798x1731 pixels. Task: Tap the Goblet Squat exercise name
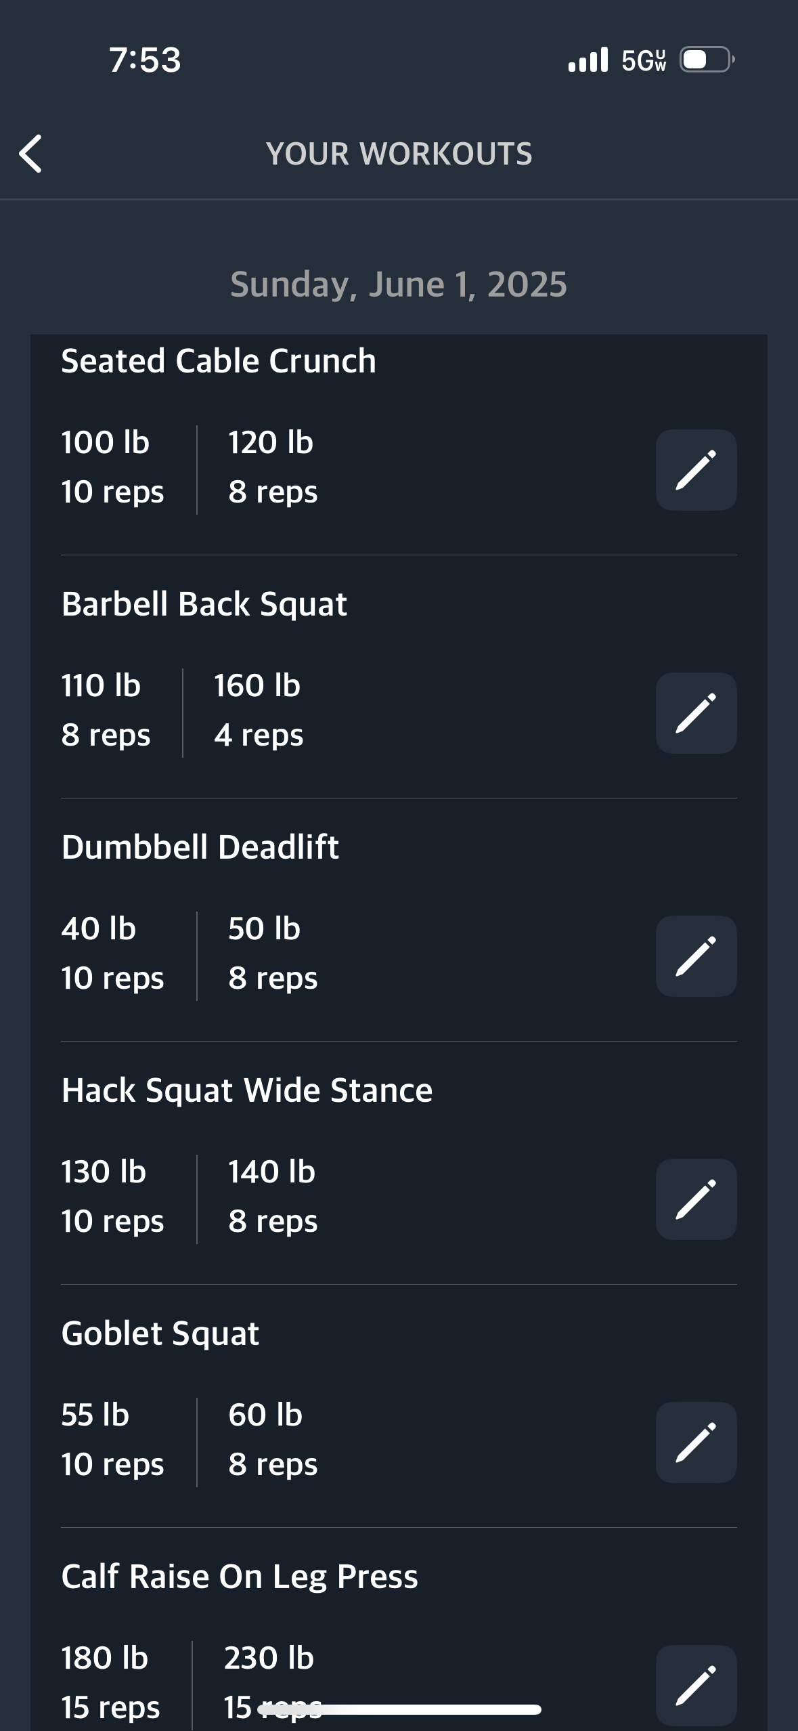[160, 1333]
